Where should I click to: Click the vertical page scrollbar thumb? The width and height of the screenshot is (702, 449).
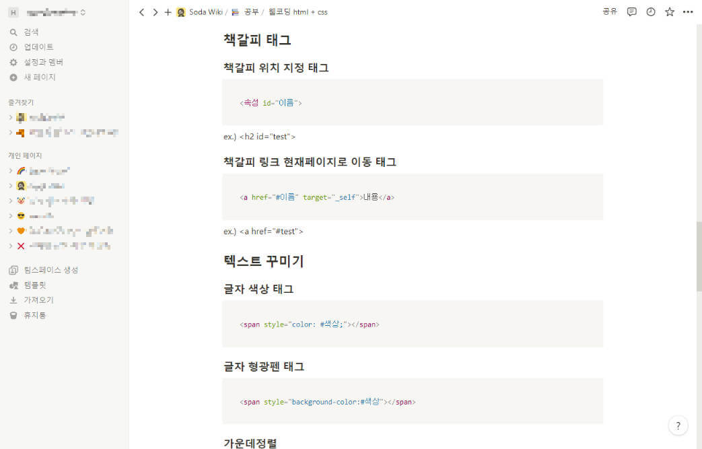699,256
